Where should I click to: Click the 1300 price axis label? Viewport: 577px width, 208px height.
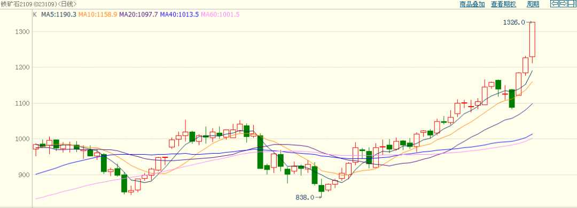[23, 32]
